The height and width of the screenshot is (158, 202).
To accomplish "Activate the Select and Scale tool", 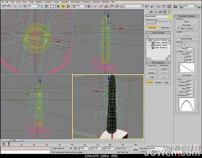I will (73, 6).
